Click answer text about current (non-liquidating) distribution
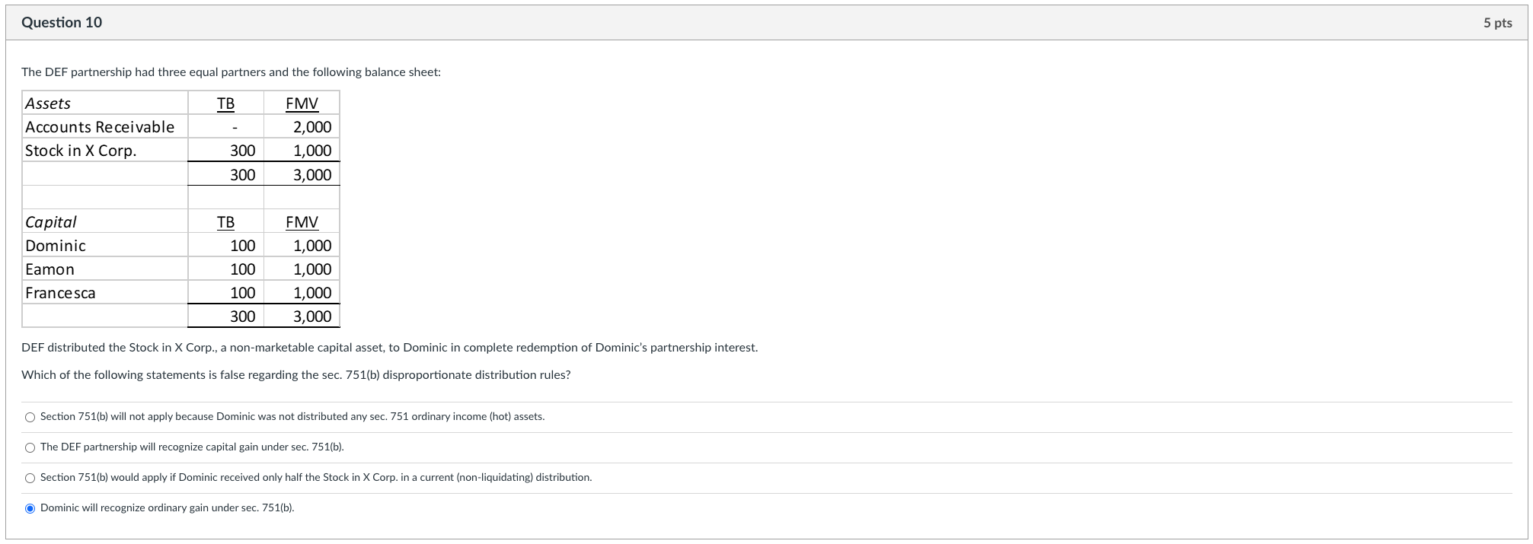 316,478
